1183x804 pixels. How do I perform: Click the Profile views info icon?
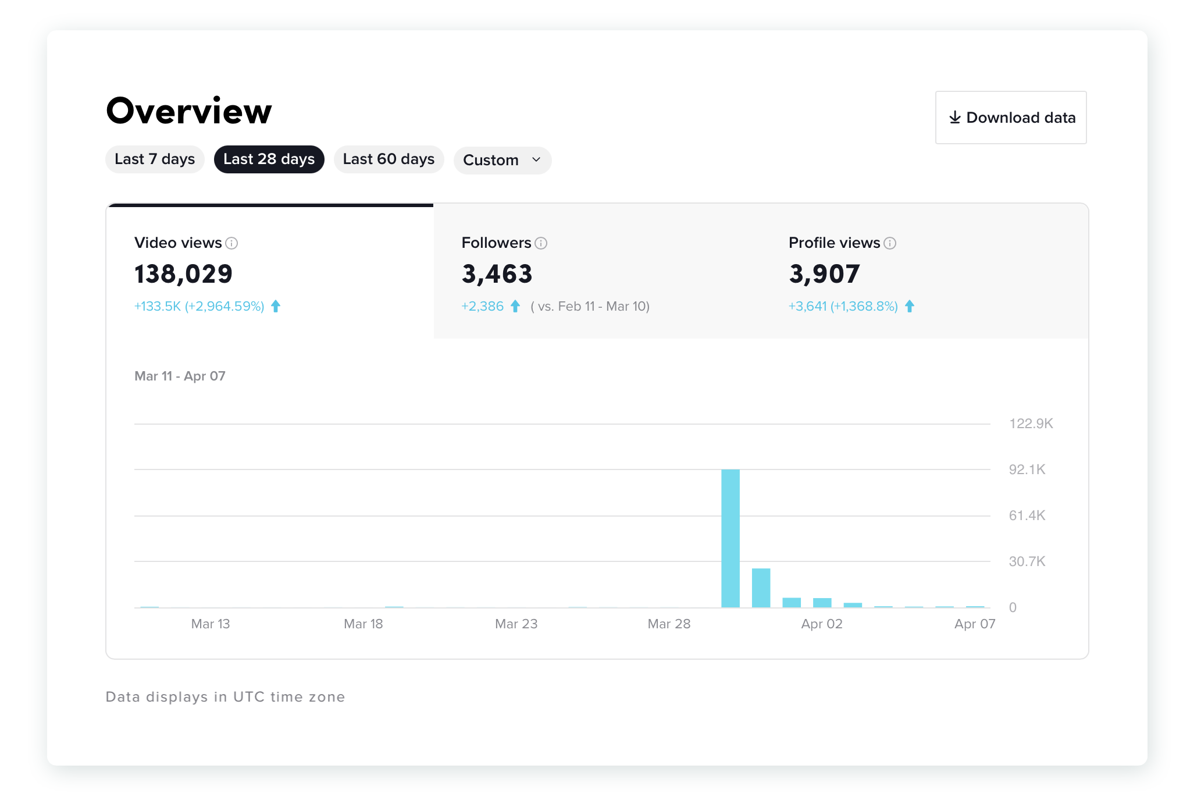pyautogui.click(x=890, y=243)
